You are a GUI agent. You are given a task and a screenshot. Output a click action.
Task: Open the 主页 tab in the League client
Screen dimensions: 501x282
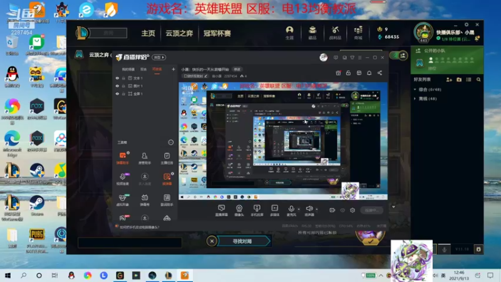pyautogui.click(x=148, y=33)
